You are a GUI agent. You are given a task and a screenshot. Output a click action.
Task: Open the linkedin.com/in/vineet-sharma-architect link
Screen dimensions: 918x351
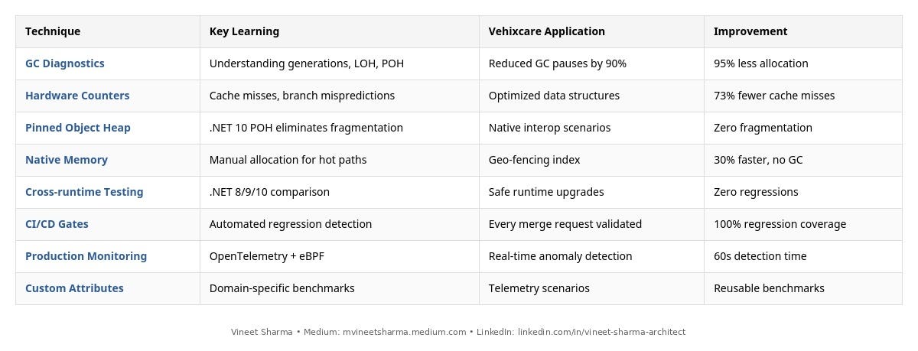602,332
